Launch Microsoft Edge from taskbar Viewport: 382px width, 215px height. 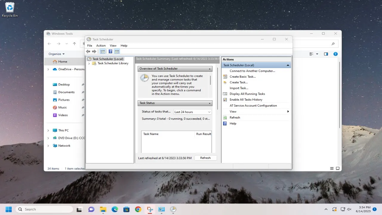115,209
